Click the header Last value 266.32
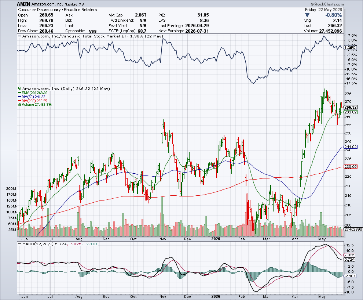363x300 pixels. click(335, 26)
